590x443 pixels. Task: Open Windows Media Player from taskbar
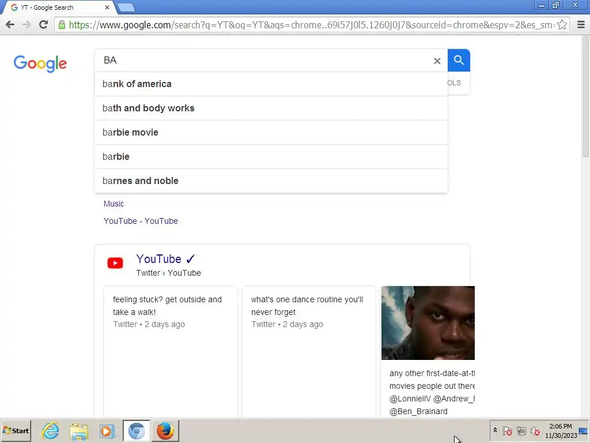click(107, 431)
